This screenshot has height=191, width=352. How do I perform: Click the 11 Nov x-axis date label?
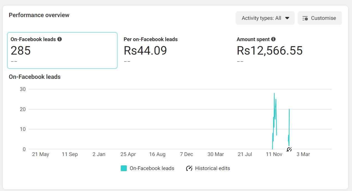pos(274,154)
